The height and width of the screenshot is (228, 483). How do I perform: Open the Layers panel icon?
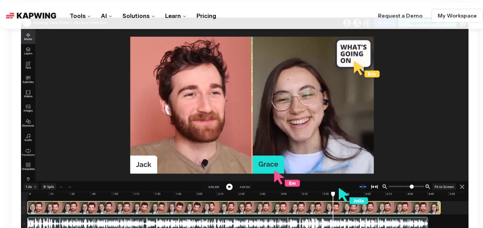(x=28, y=51)
